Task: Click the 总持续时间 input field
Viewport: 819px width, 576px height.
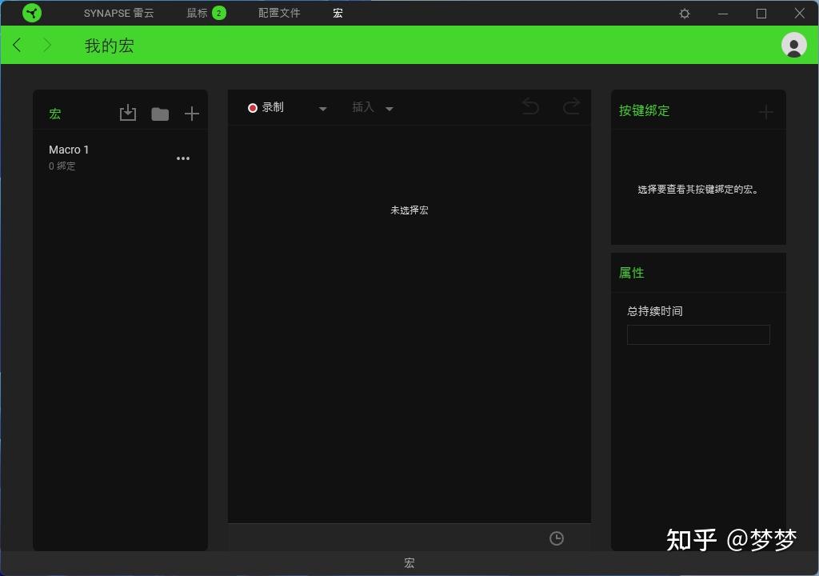Action: (697, 334)
